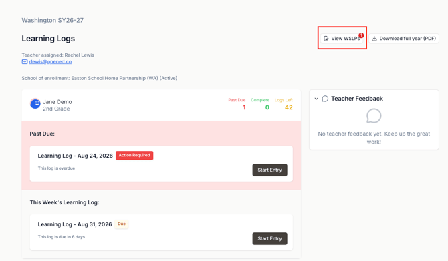Click the Past Due count of 1
Screen dimensions: 448x261
coord(244,107)
